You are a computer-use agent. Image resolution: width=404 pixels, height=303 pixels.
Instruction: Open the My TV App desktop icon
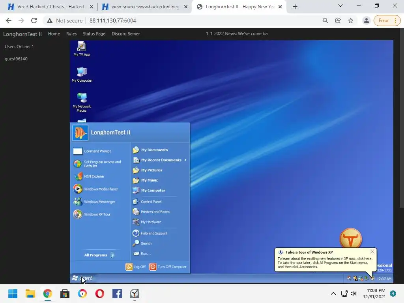click(x=82, y=49)
